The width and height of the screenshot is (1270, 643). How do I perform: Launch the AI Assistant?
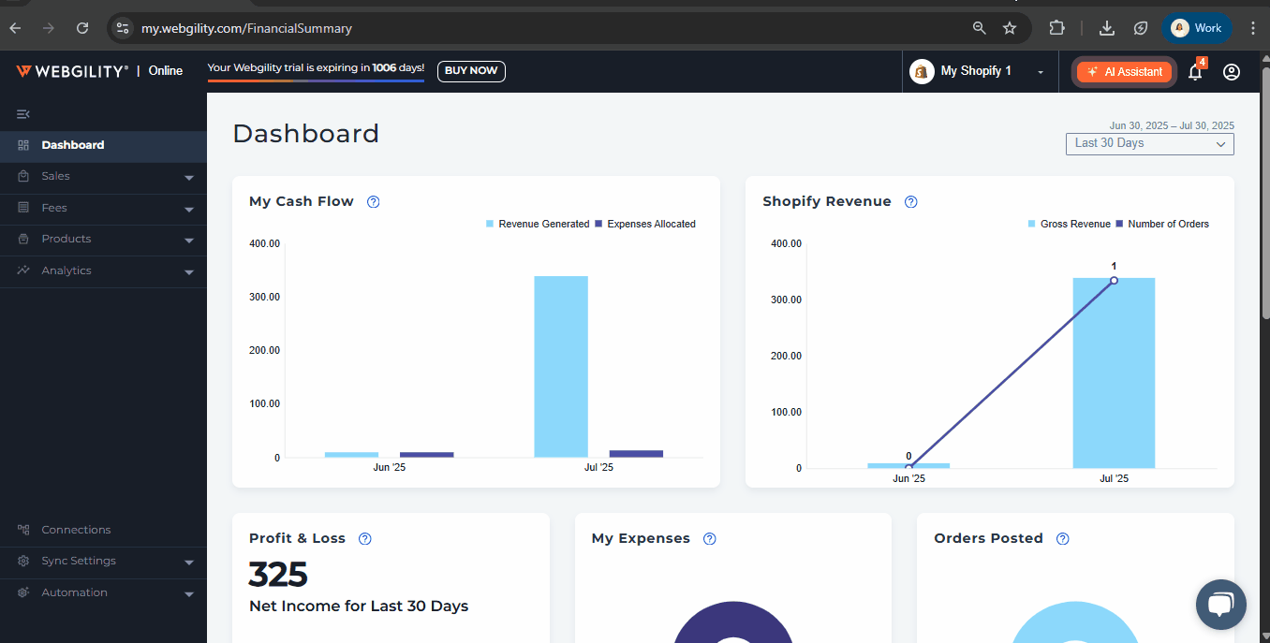click(1124, 72)
